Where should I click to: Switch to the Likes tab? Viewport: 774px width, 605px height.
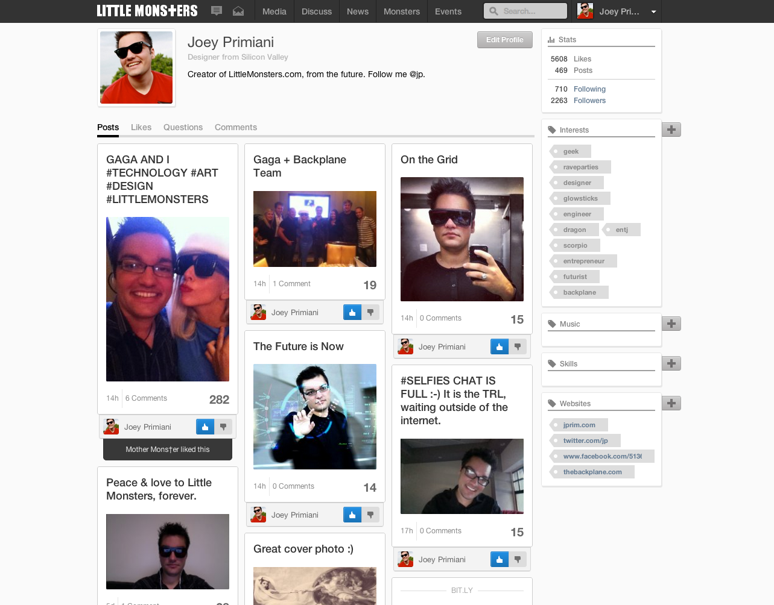[x=141, y=127]
